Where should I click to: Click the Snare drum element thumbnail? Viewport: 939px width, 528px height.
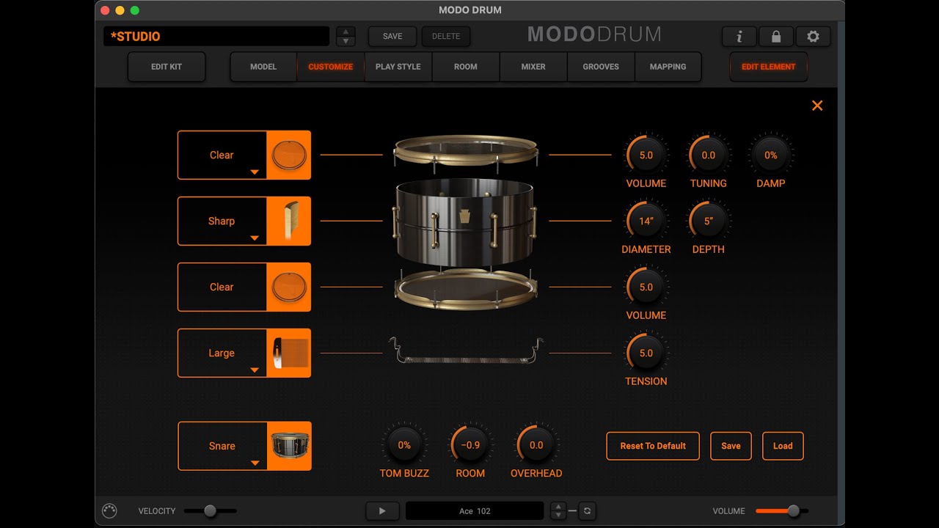click(x=289, y=446)
